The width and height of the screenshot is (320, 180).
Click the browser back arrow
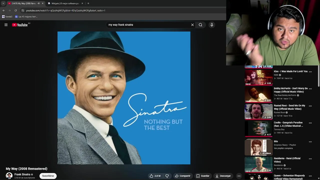[3, 10]
